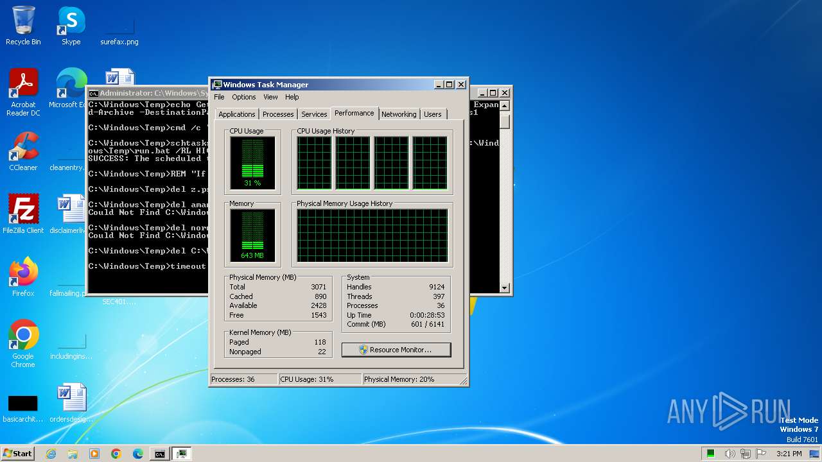This screenshot has width=822, height=462.
Task: Switch to the Users tab
Action: [x=433, y=114]
